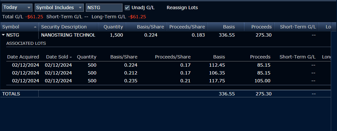Collapse the NSTG row triangle
337x131 pixels.
coord(3,35)
